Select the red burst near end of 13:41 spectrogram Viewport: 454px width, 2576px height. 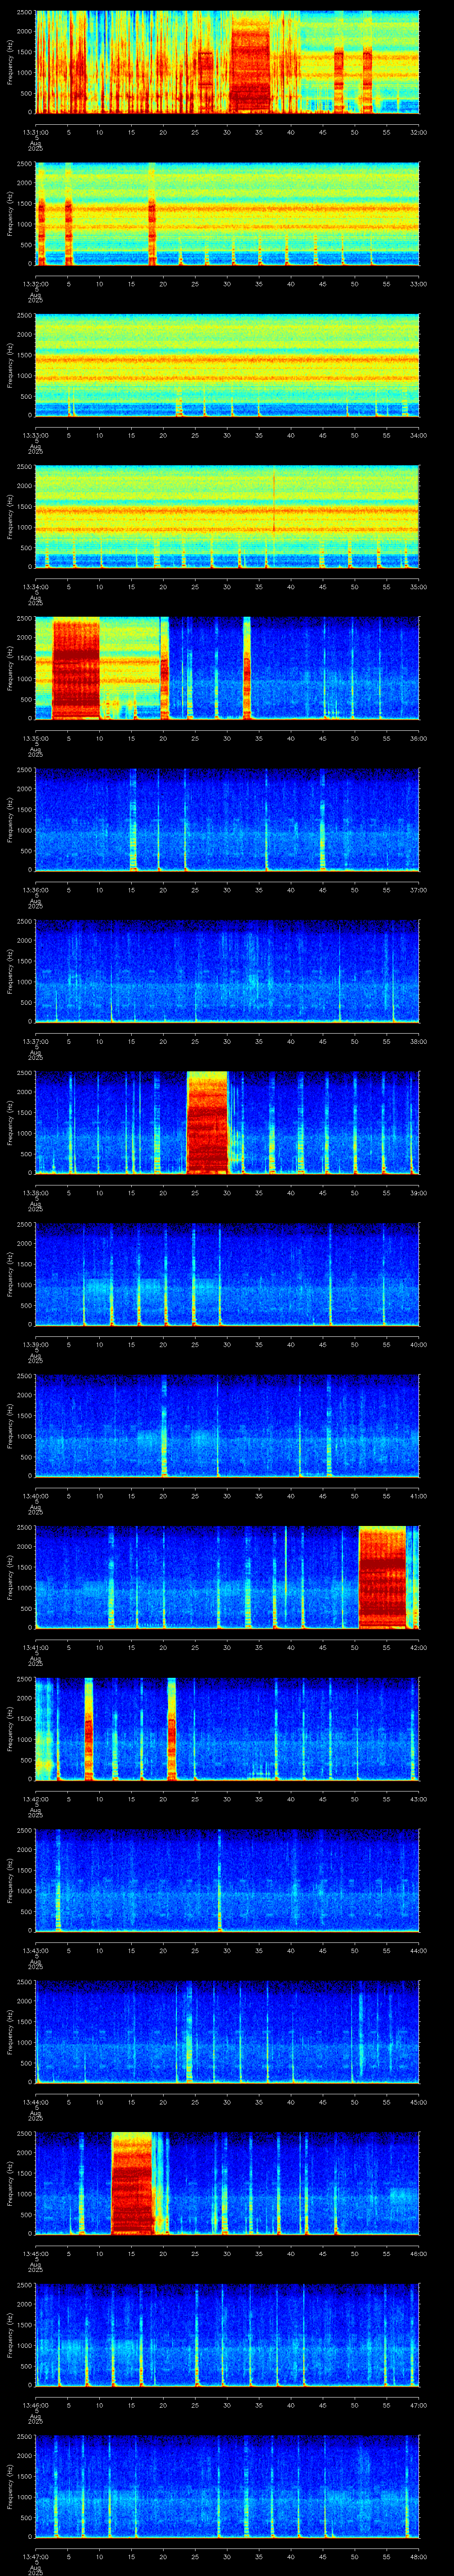coord(383,1578)
